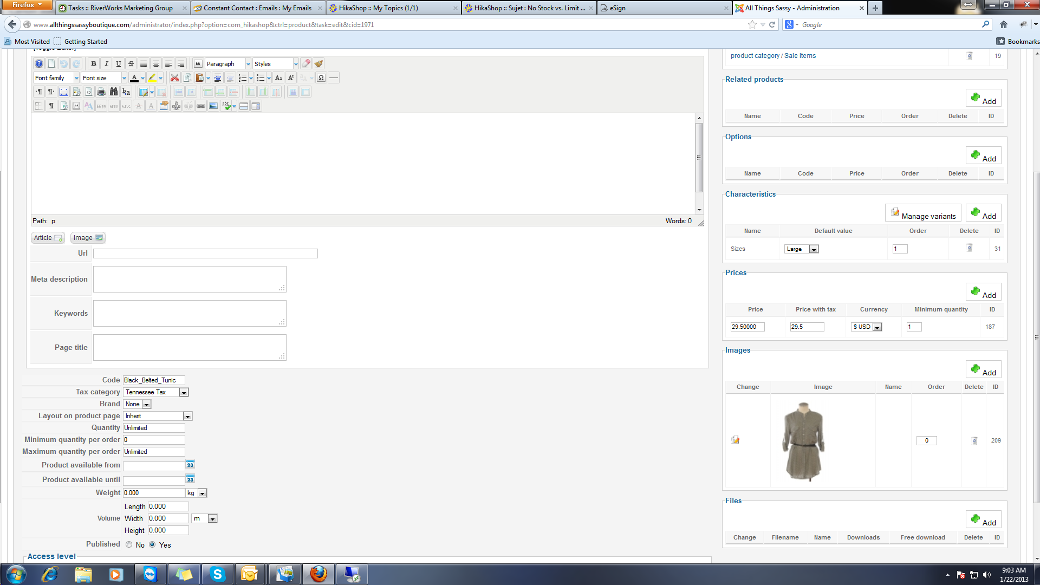This screenshot has height=585, width=1040.
Task: Insert special character with omega icon
Action: point(321,78)
